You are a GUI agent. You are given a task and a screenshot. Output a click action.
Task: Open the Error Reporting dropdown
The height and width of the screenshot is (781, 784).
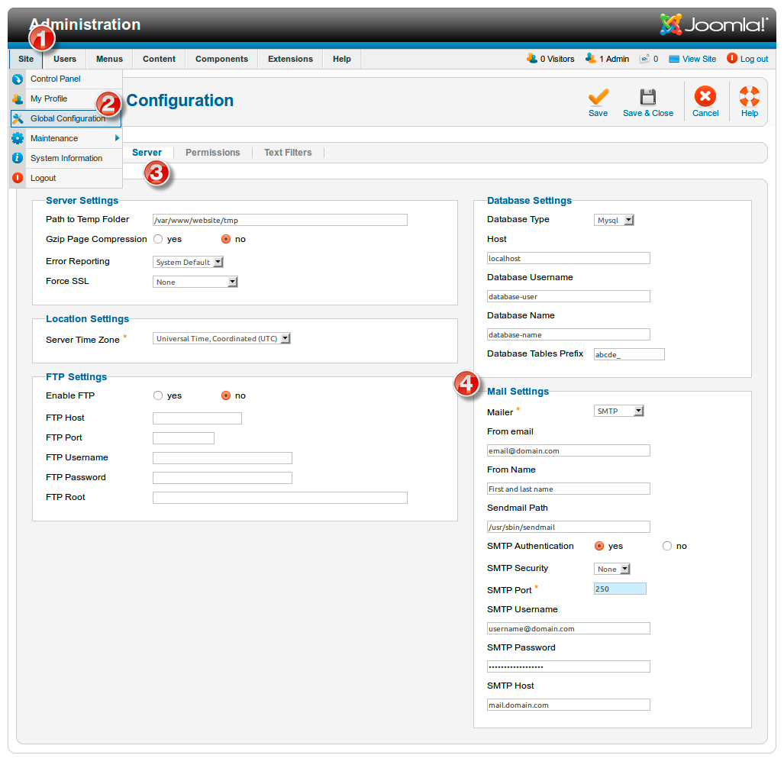(188, 262)
